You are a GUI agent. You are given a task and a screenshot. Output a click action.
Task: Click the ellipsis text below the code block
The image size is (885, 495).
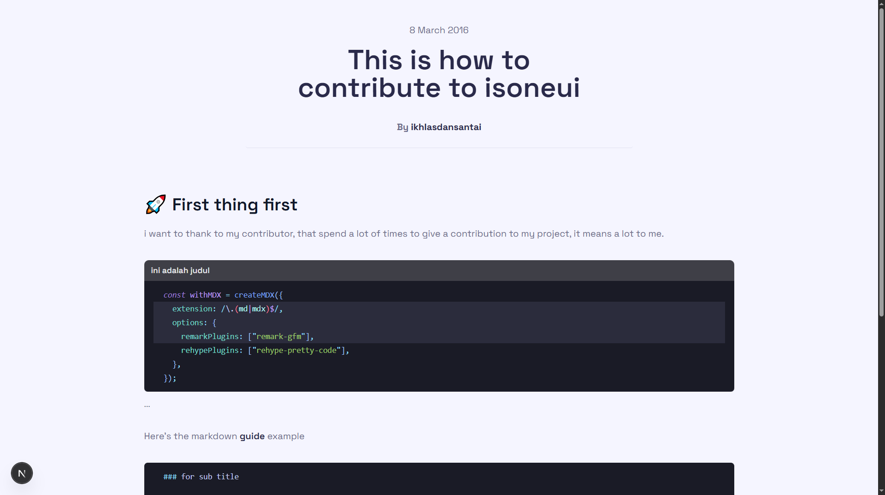(x=147, y=405)
